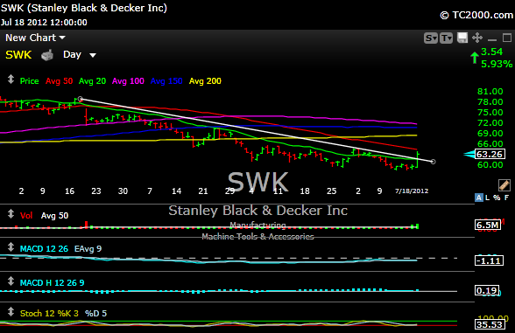
Task: Select the Avg 200 indicator label
Action: point(205,81)
